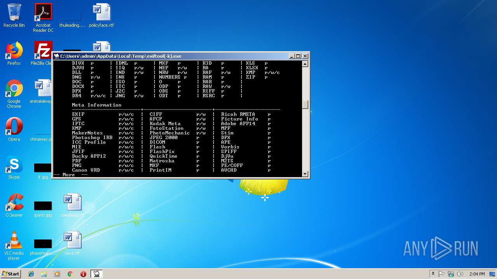Click the 'ICC Profile' console text
Image resolution: width=497 pixels, height=279 pixels.
pyautogui.click(x=89, y=142)
